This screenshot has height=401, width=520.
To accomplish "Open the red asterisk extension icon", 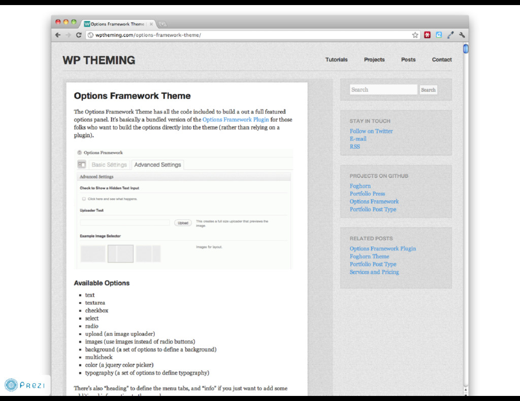I will [x=427, y=35].
